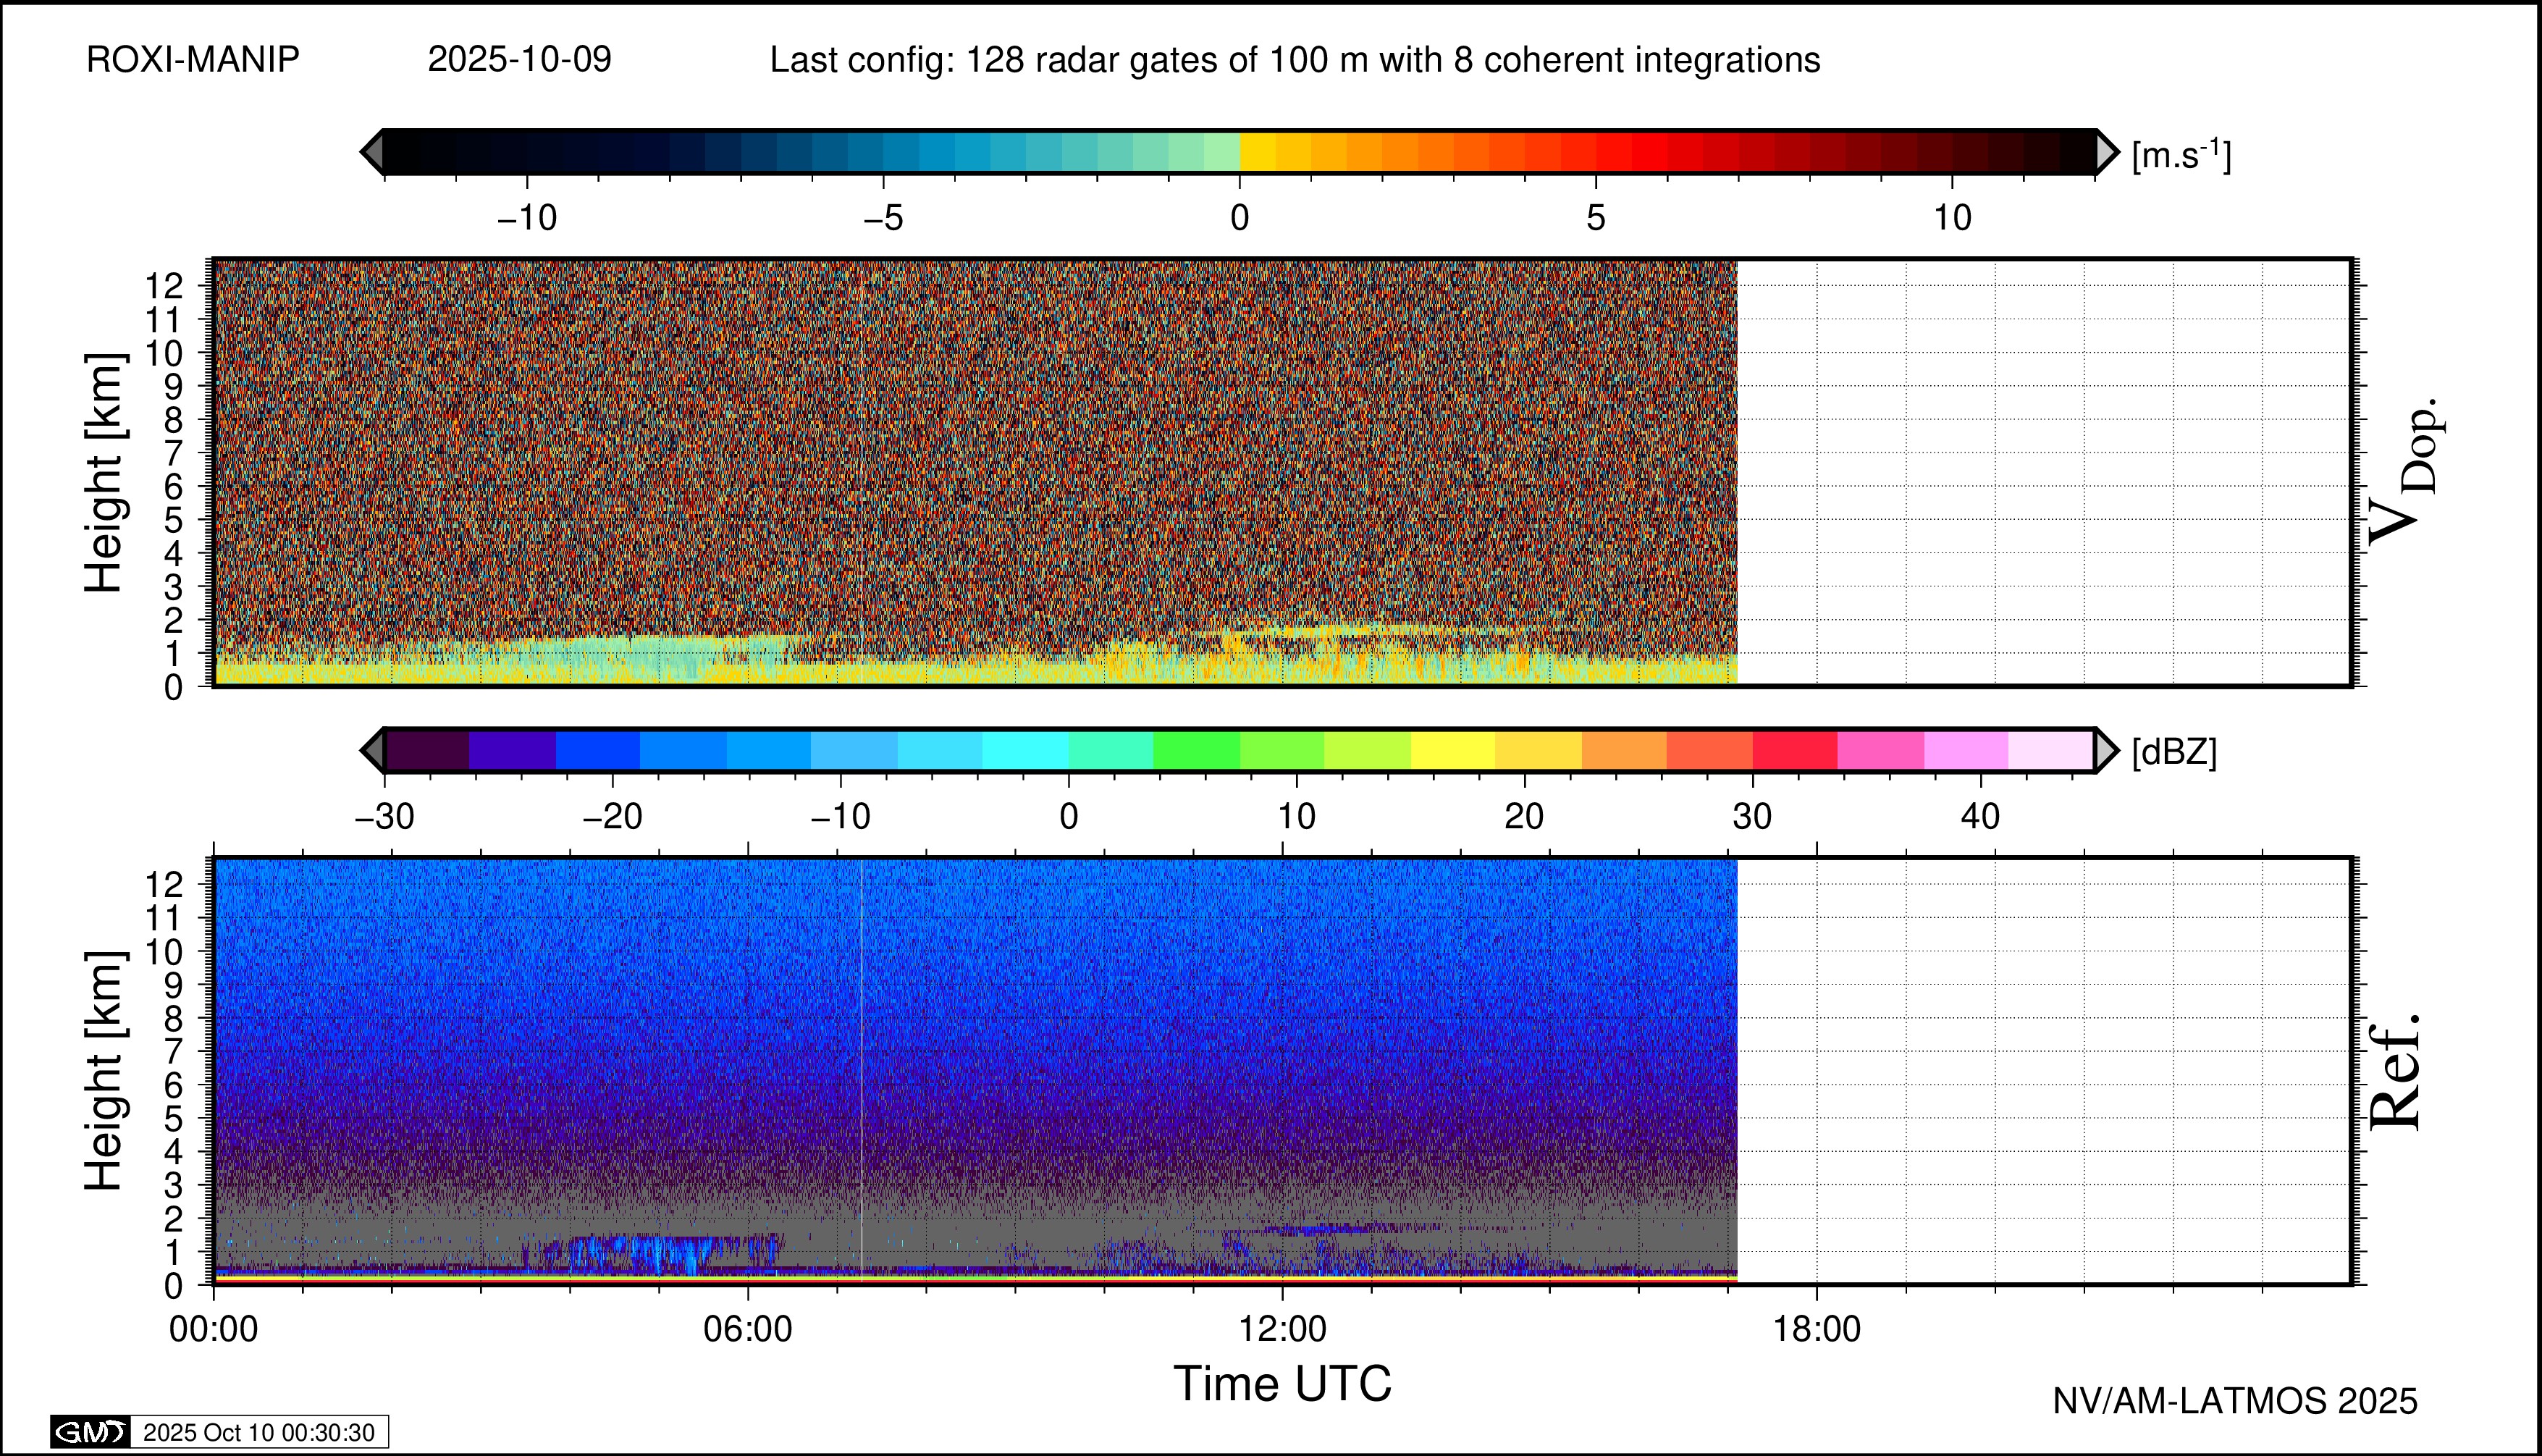Click the NV/AM-LATMOS 2025 credit text

click(2235, 1401)
